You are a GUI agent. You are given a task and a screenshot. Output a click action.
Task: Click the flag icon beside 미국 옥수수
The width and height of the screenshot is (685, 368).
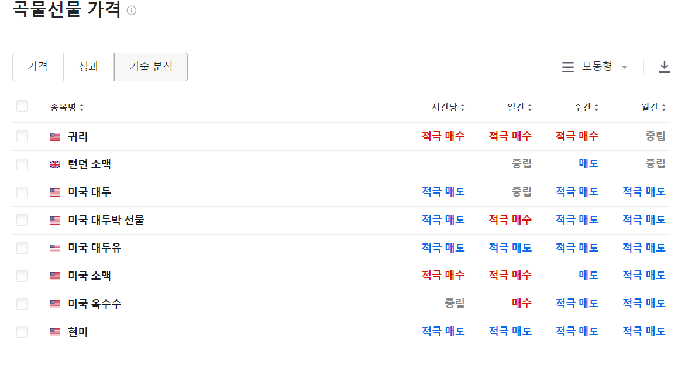pyautogui.click(x=55, y=304)
